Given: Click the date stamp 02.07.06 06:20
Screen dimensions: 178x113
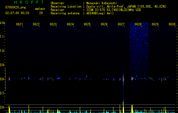Looking at the screenshot, I should (x=17, y=13).
